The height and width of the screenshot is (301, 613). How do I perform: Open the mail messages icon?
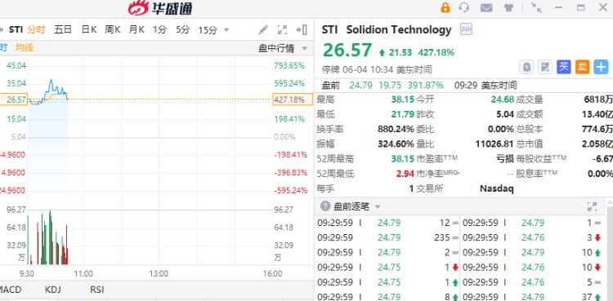tap(486, 7)
